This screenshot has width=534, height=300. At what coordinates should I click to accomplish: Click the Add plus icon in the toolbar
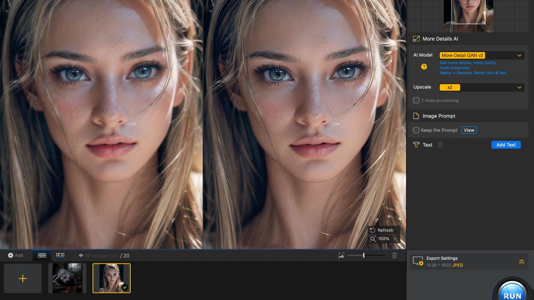tap(11, 255)
